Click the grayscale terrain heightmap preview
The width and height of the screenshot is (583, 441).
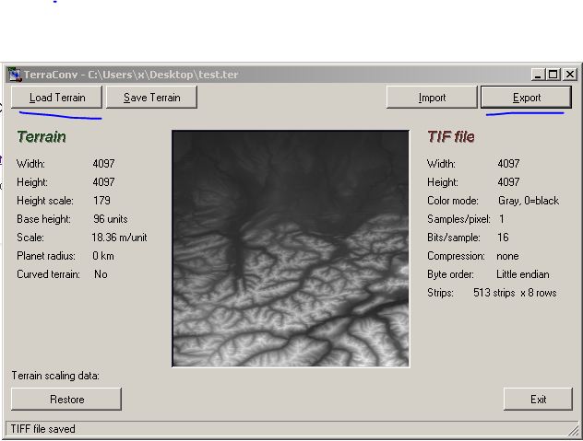[291, 249]
